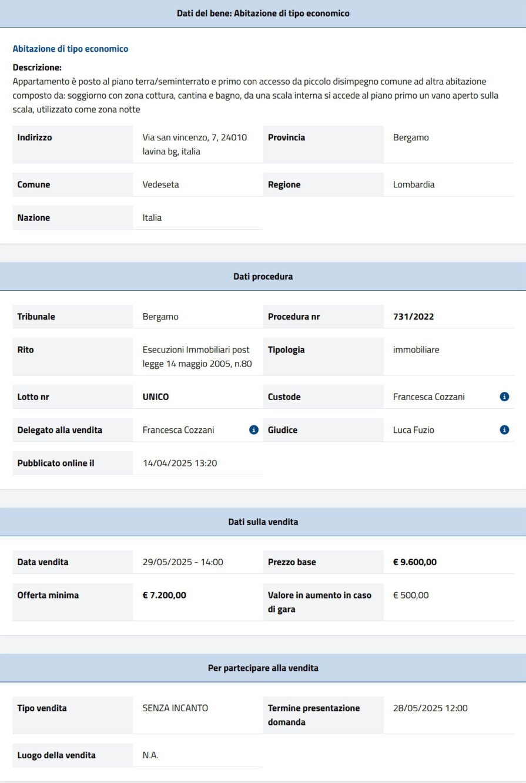526x783 pixels.
Task: Click the 'Procedura nr' field label
Action: (x=294, y=317)
